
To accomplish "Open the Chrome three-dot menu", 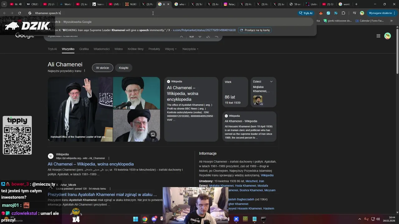I will coord(394,13).
